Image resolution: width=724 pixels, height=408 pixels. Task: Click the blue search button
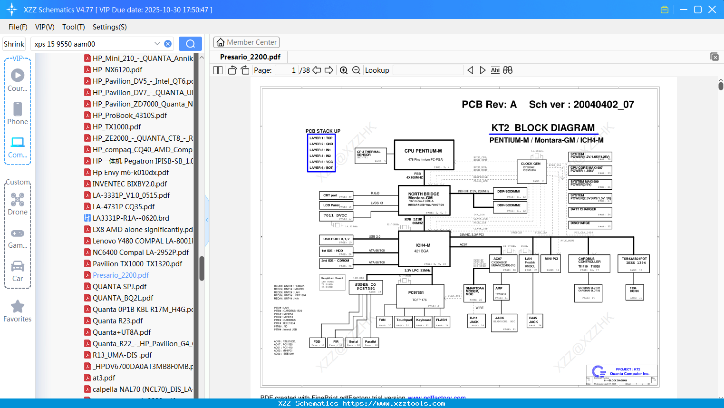click(x=190, y=44)
